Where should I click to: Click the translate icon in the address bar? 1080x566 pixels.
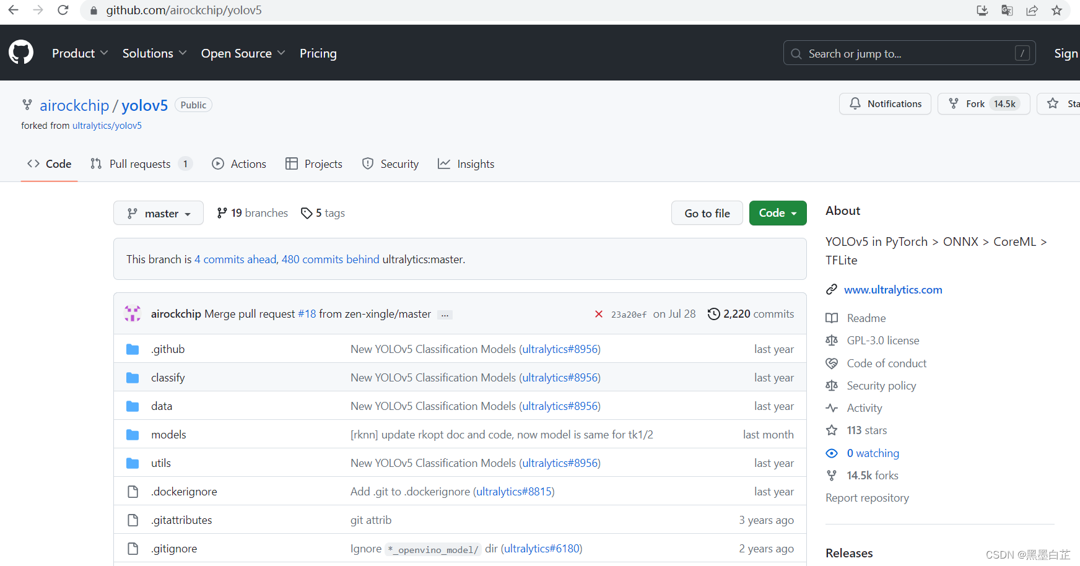[x=1007, y=11]
